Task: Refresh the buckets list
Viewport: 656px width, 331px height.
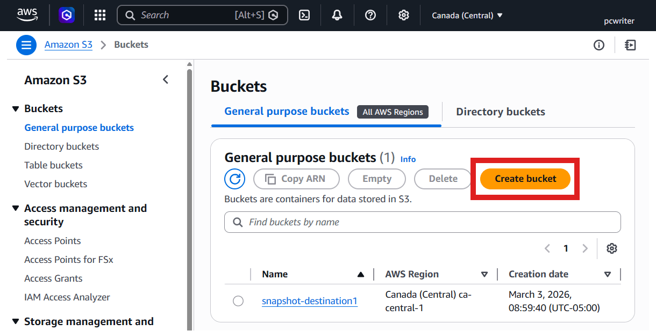Action: 234,179
